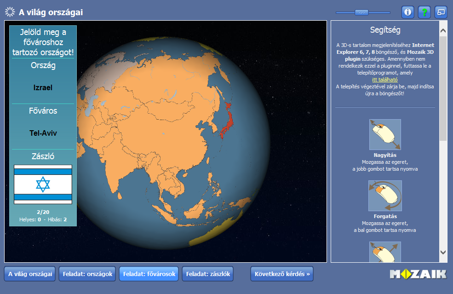Open A világ országai tab
Viewport: 453px width, 294px height.
click(30, 274)
